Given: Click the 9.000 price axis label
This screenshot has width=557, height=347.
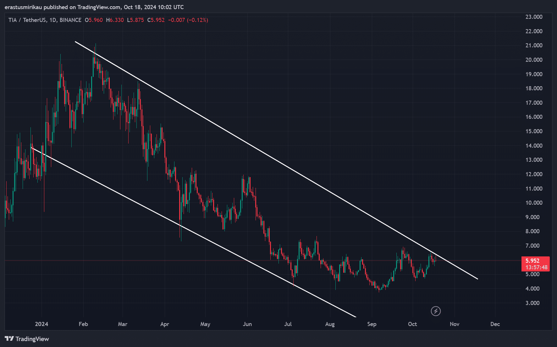Looking at the screenshot, I should click(532, 217).
